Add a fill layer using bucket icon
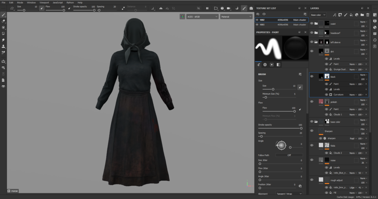The height and width of the screenshot is (199, 378). [x=351, y=15]
